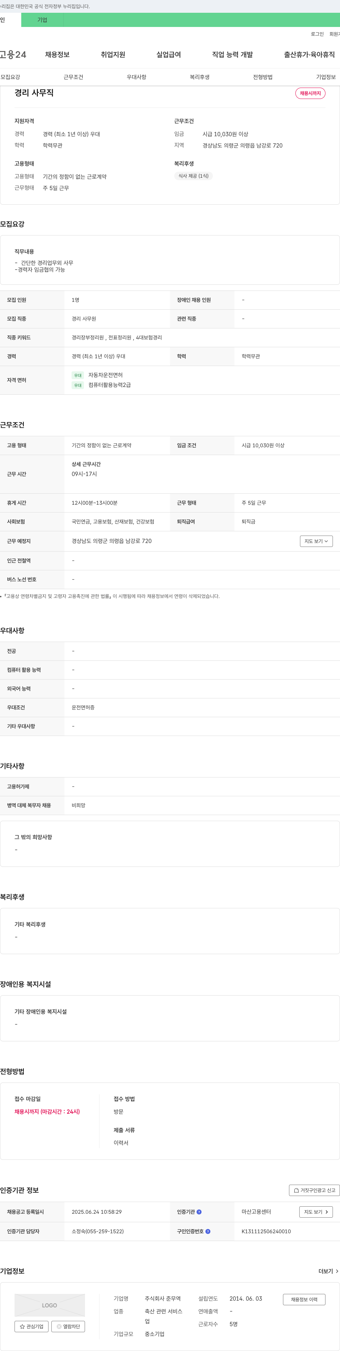340x1351 pixels.
Task: Report false ad via 거짓구인광고 신고
Action: [314, 1191]
